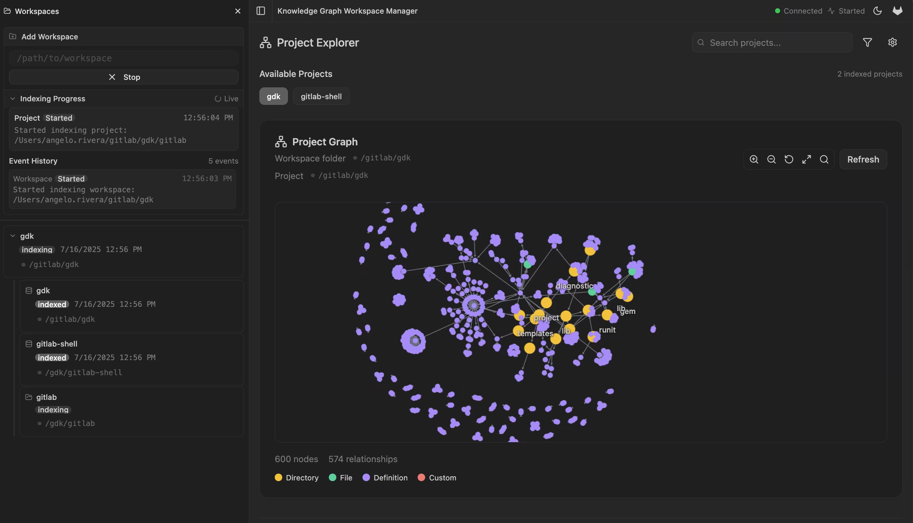Image resolution: width=913 pixels, height=523 pixels.
Task: Open the sidebar toggle panel icon
Action: click(260, 11)
